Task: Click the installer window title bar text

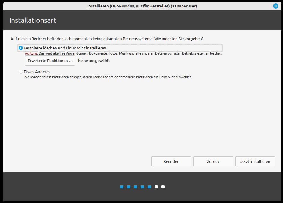Action: click(x=142, y=6)
